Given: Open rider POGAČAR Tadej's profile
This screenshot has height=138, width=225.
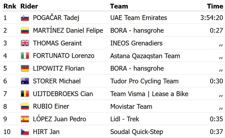Looking at the screenshot, I should tap(56, 18).
